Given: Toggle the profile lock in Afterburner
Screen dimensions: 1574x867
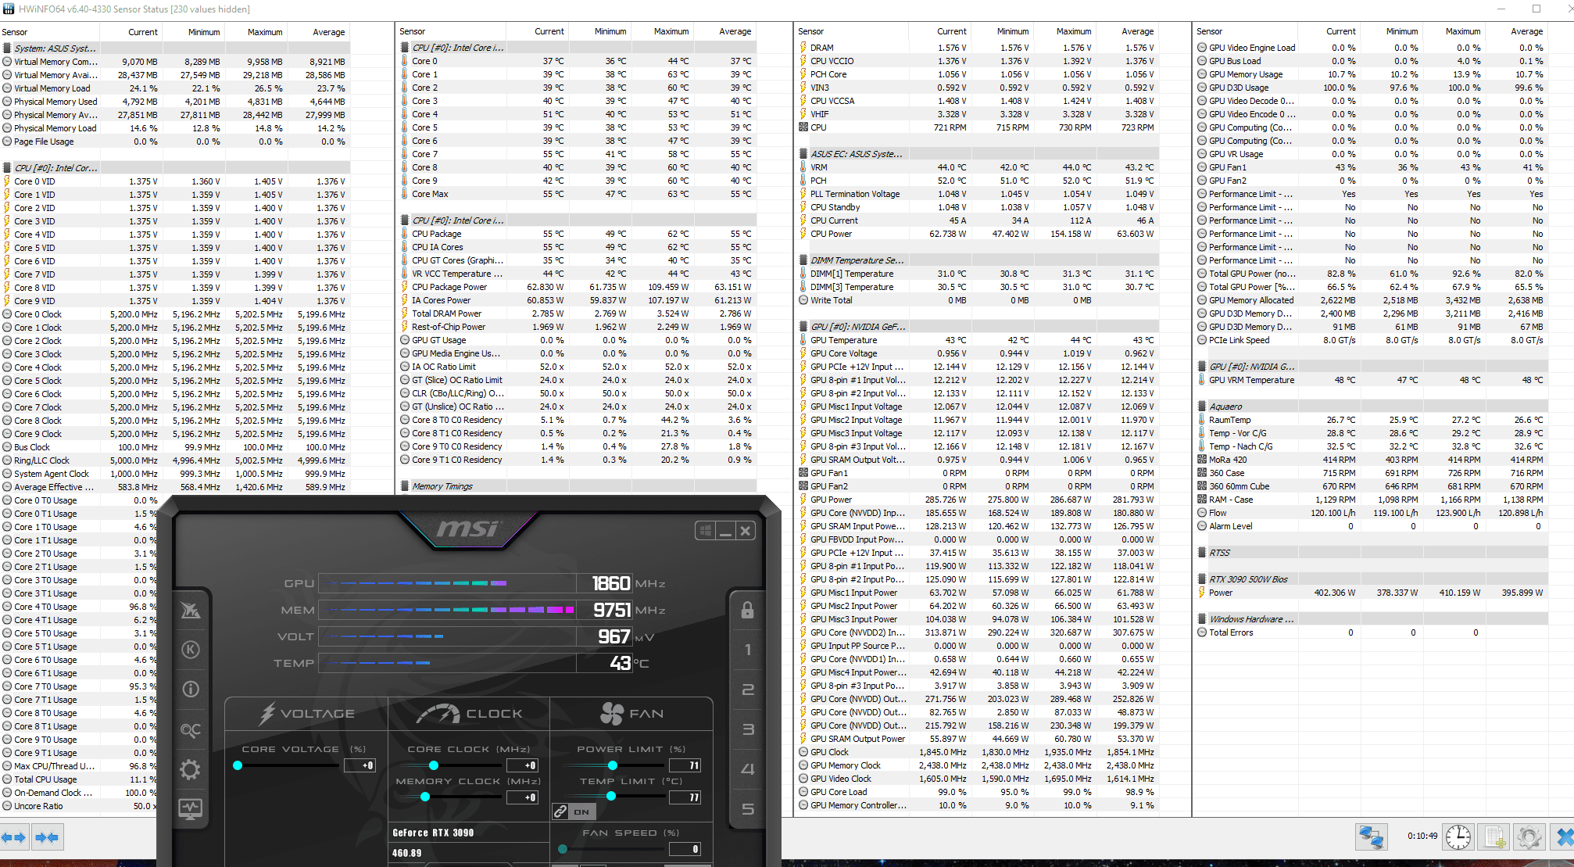Looking at the screenshot, I should [x=747, y=610].
